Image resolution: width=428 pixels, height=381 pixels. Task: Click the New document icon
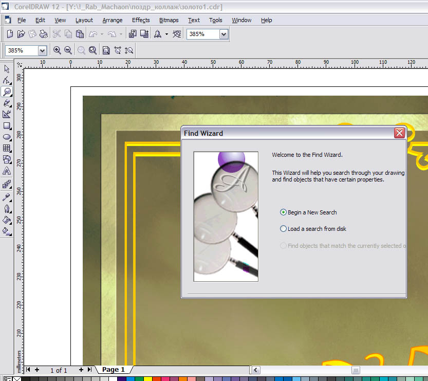[x=10, y=34]
